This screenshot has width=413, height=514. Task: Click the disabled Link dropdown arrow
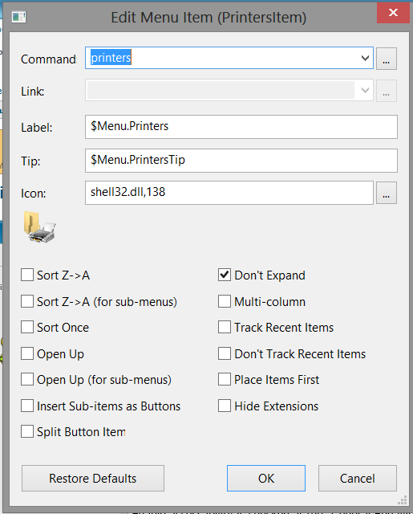point(365,90)
